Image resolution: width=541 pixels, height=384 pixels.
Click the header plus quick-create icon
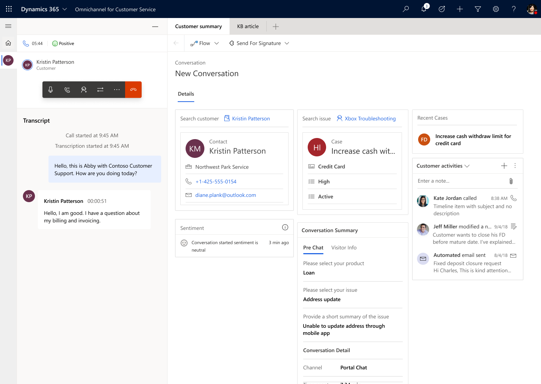click(x=460, y=9)
